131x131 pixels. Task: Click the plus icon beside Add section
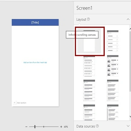[14, 103]
